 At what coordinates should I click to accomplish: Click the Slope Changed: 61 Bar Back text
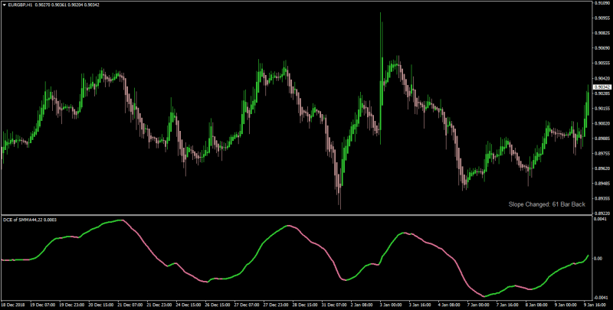point(546,204)
